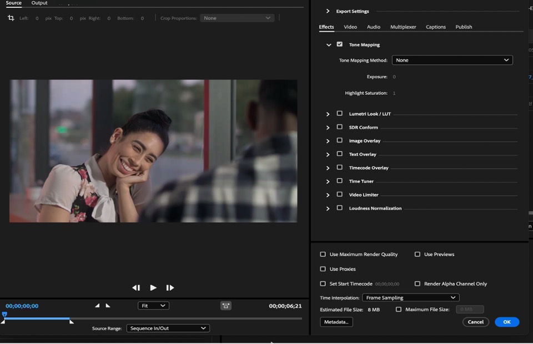
Task: Step back one frame
Action: [x=136, y=287]
